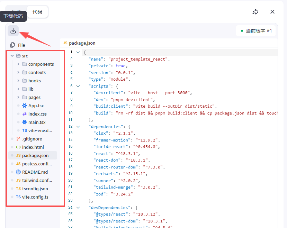
Task: Fold the dependencies block at line 12
Action: [78, 127]
